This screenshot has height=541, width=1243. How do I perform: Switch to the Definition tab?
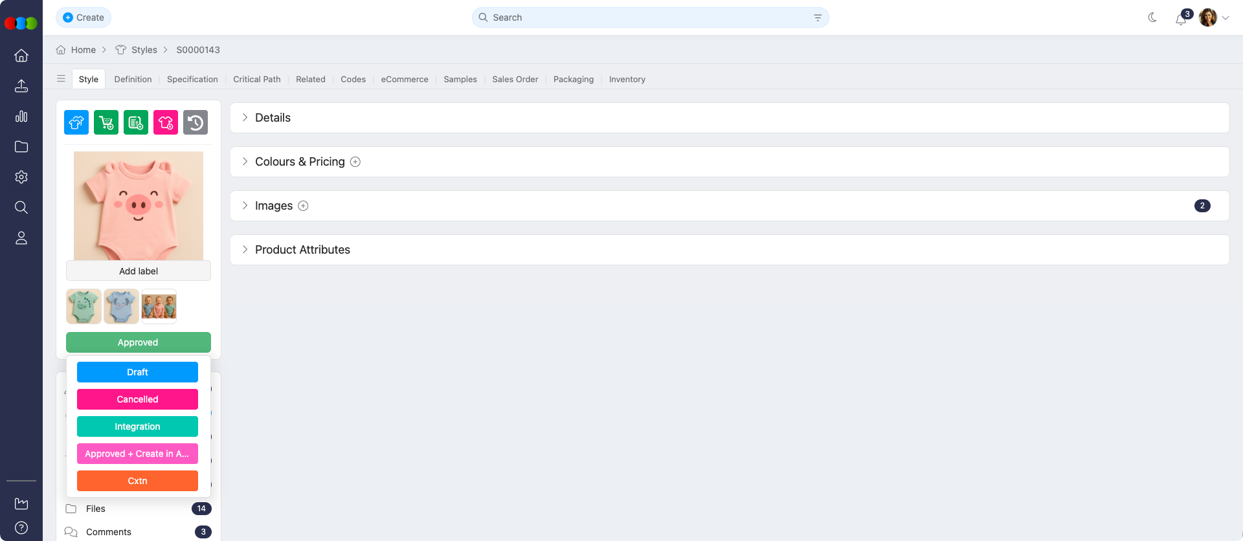click(x=133, y=79)
